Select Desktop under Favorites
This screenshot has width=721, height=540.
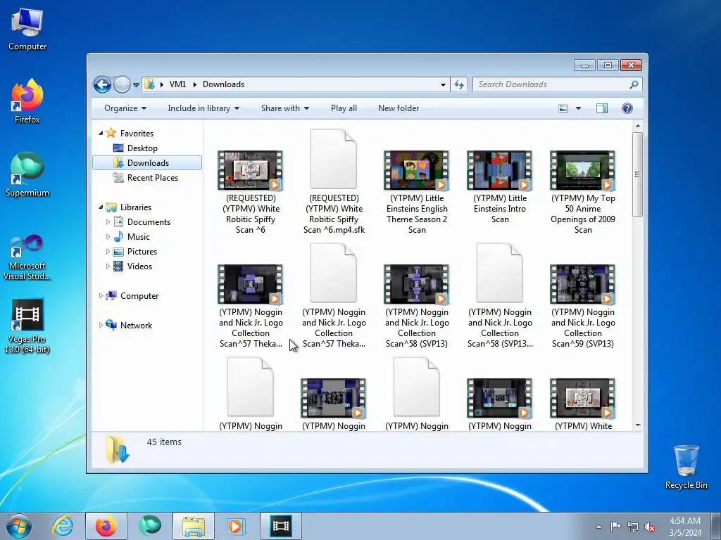point(142,148)
